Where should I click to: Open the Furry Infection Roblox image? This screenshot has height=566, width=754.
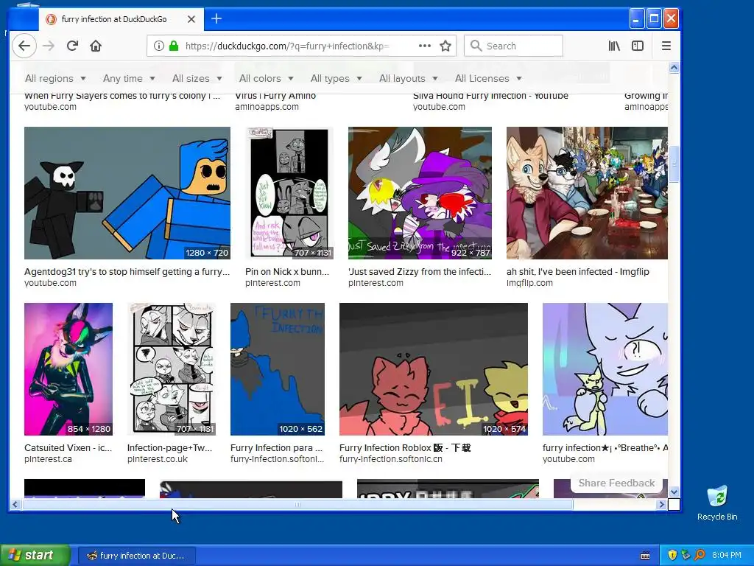click(433, 369)
